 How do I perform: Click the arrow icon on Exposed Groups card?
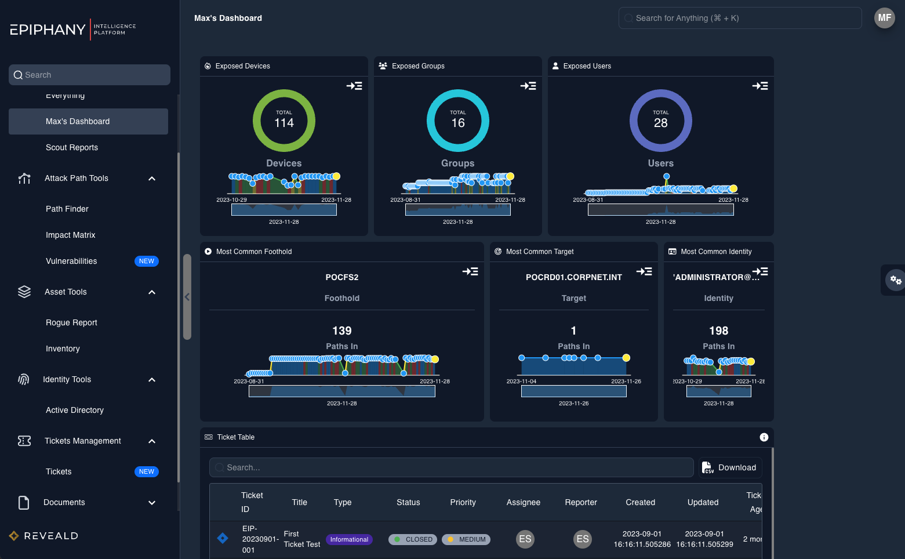(x=528, y=85)
